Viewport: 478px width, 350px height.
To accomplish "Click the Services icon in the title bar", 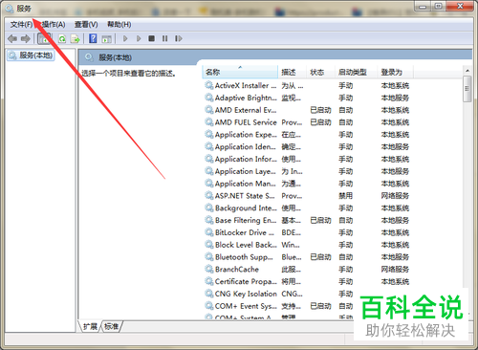I will [10, 9].
